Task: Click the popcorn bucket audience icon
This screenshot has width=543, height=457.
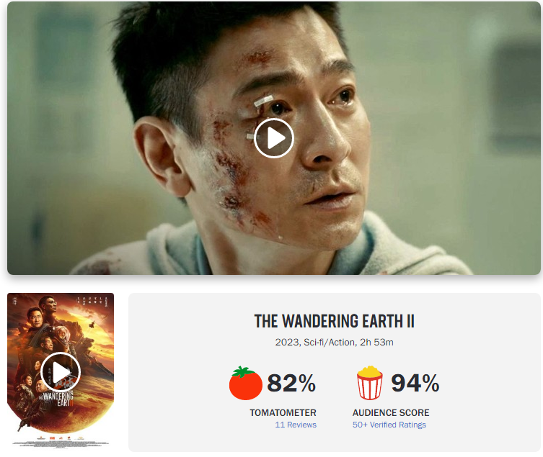Action: coord(369,383)
